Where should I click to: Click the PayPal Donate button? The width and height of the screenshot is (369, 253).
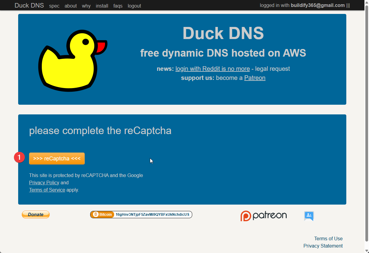click(36, 215)
